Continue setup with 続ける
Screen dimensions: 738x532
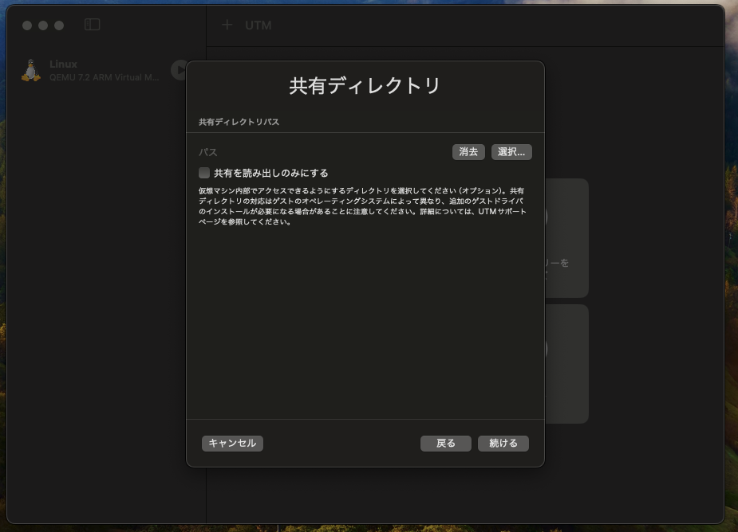503,443
